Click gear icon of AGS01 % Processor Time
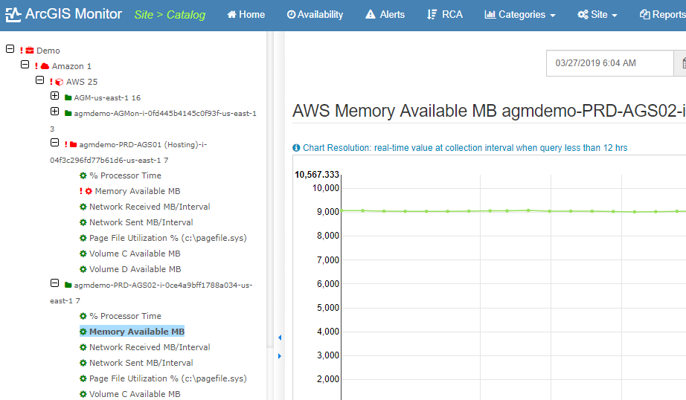This screenshot has width=686, height=400. point(83,175)
